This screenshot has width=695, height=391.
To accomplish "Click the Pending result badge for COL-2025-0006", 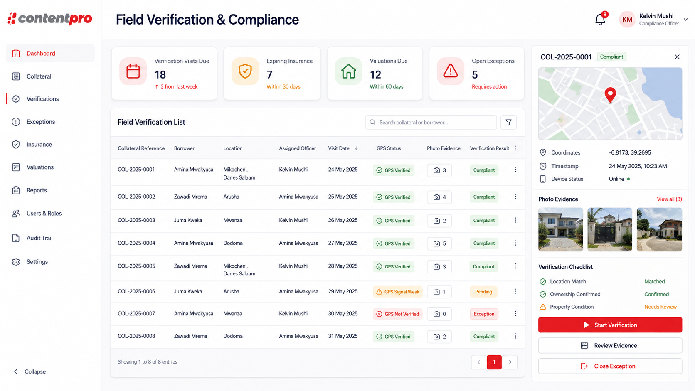I will [x=484, y=292].
